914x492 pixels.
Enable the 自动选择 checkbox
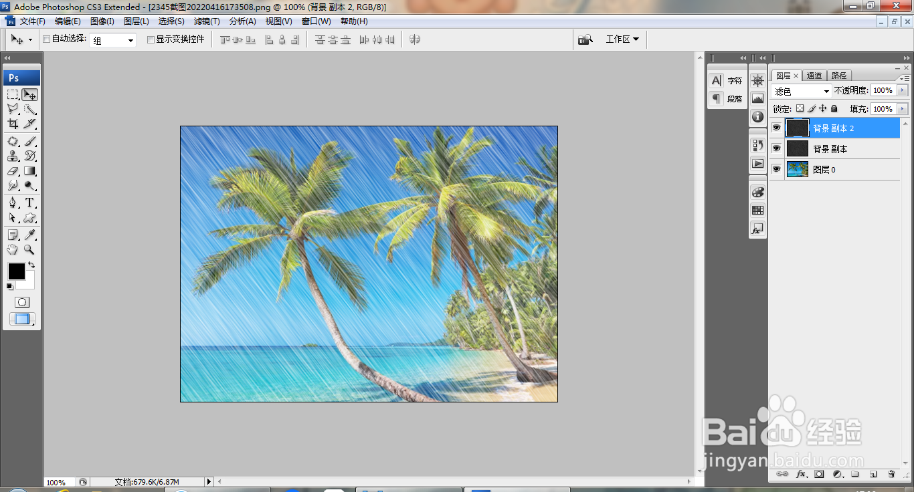point(46,39)
